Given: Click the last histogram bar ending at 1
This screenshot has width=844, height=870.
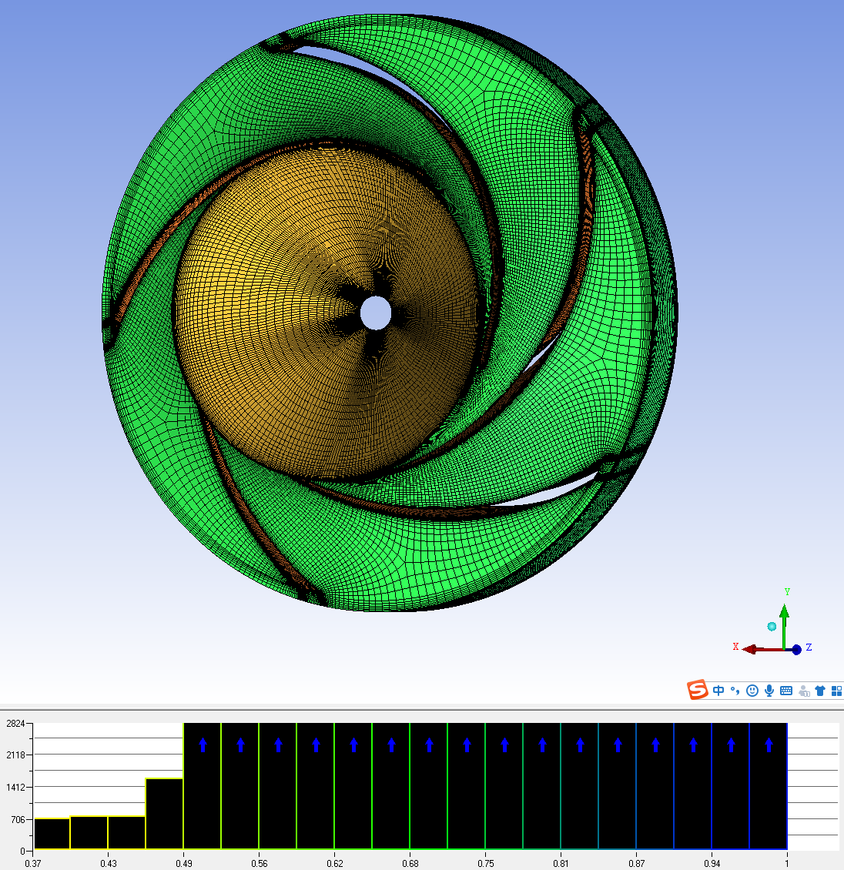Looking at the screenshot, I should click(x=768, y=793).
